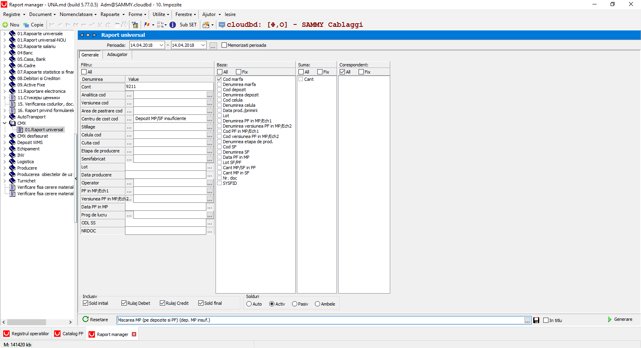641x348 pixels.
Task: Switch to the Adaugator tab
Action: tap(117, 54)
